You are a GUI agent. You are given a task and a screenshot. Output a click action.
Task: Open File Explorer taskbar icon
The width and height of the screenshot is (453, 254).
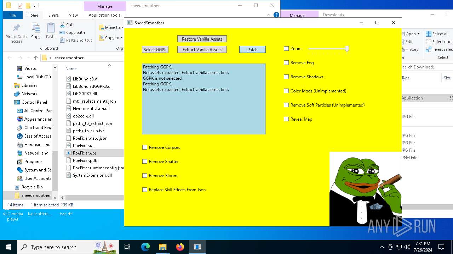(x=163, y=247)
